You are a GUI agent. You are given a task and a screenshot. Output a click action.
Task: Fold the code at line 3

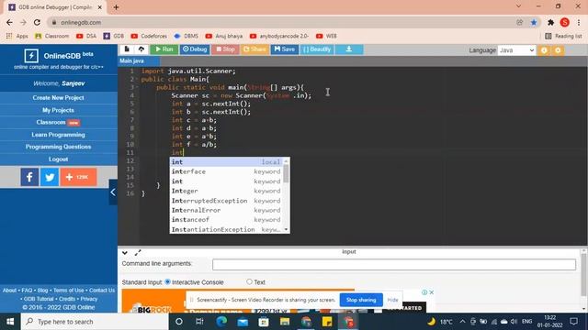(x=137, y=88)
